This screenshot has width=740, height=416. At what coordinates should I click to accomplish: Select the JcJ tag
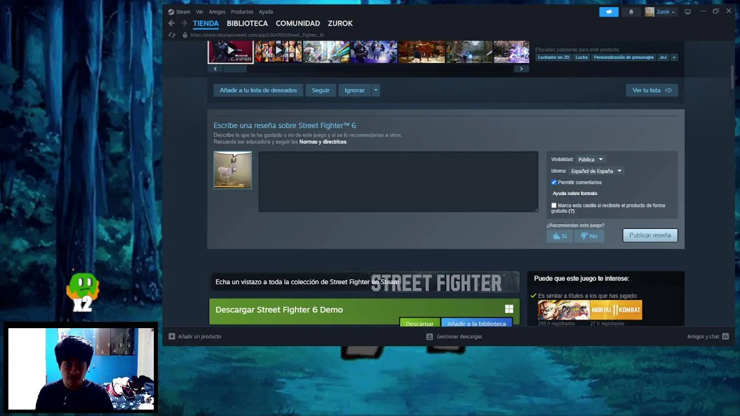[x=663, y=57]
